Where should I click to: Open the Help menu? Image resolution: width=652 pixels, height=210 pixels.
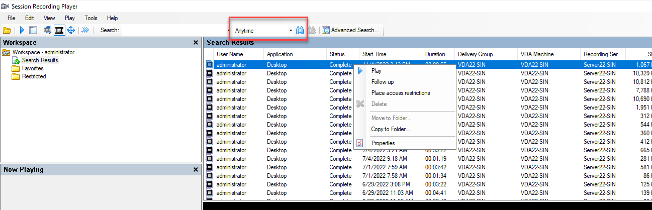113,18
